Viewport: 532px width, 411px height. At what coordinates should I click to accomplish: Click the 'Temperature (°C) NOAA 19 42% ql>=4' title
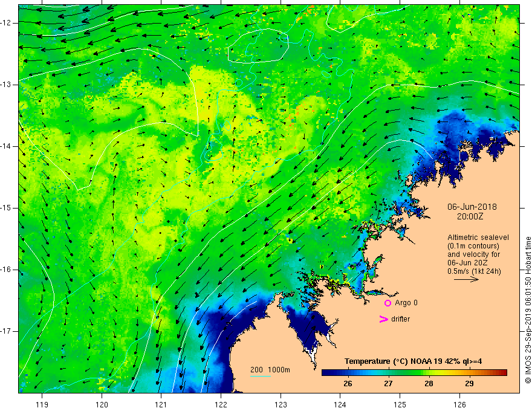tap(414, 361)
